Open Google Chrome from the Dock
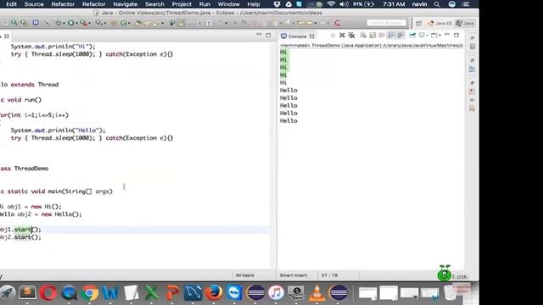This screenshot has height=305, width=543. click(90, 292)
